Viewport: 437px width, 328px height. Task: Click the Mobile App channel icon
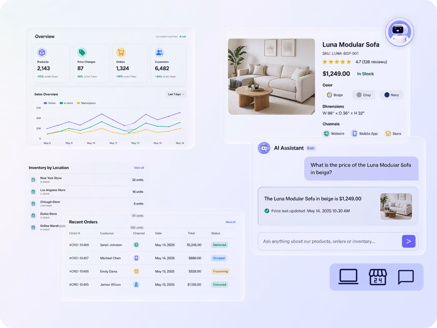[x=355, y=133]
